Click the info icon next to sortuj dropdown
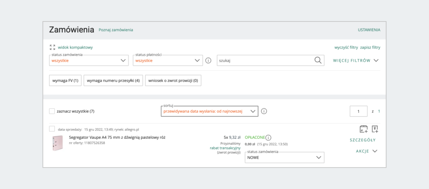The width and height of the screenshot is (429, 189). tap(264, 111)
